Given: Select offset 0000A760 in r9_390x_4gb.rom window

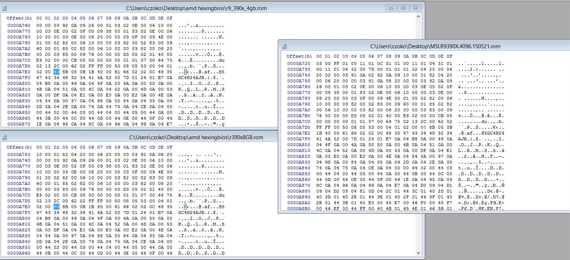Looking at the screenshot, I should tap(19, 26).
